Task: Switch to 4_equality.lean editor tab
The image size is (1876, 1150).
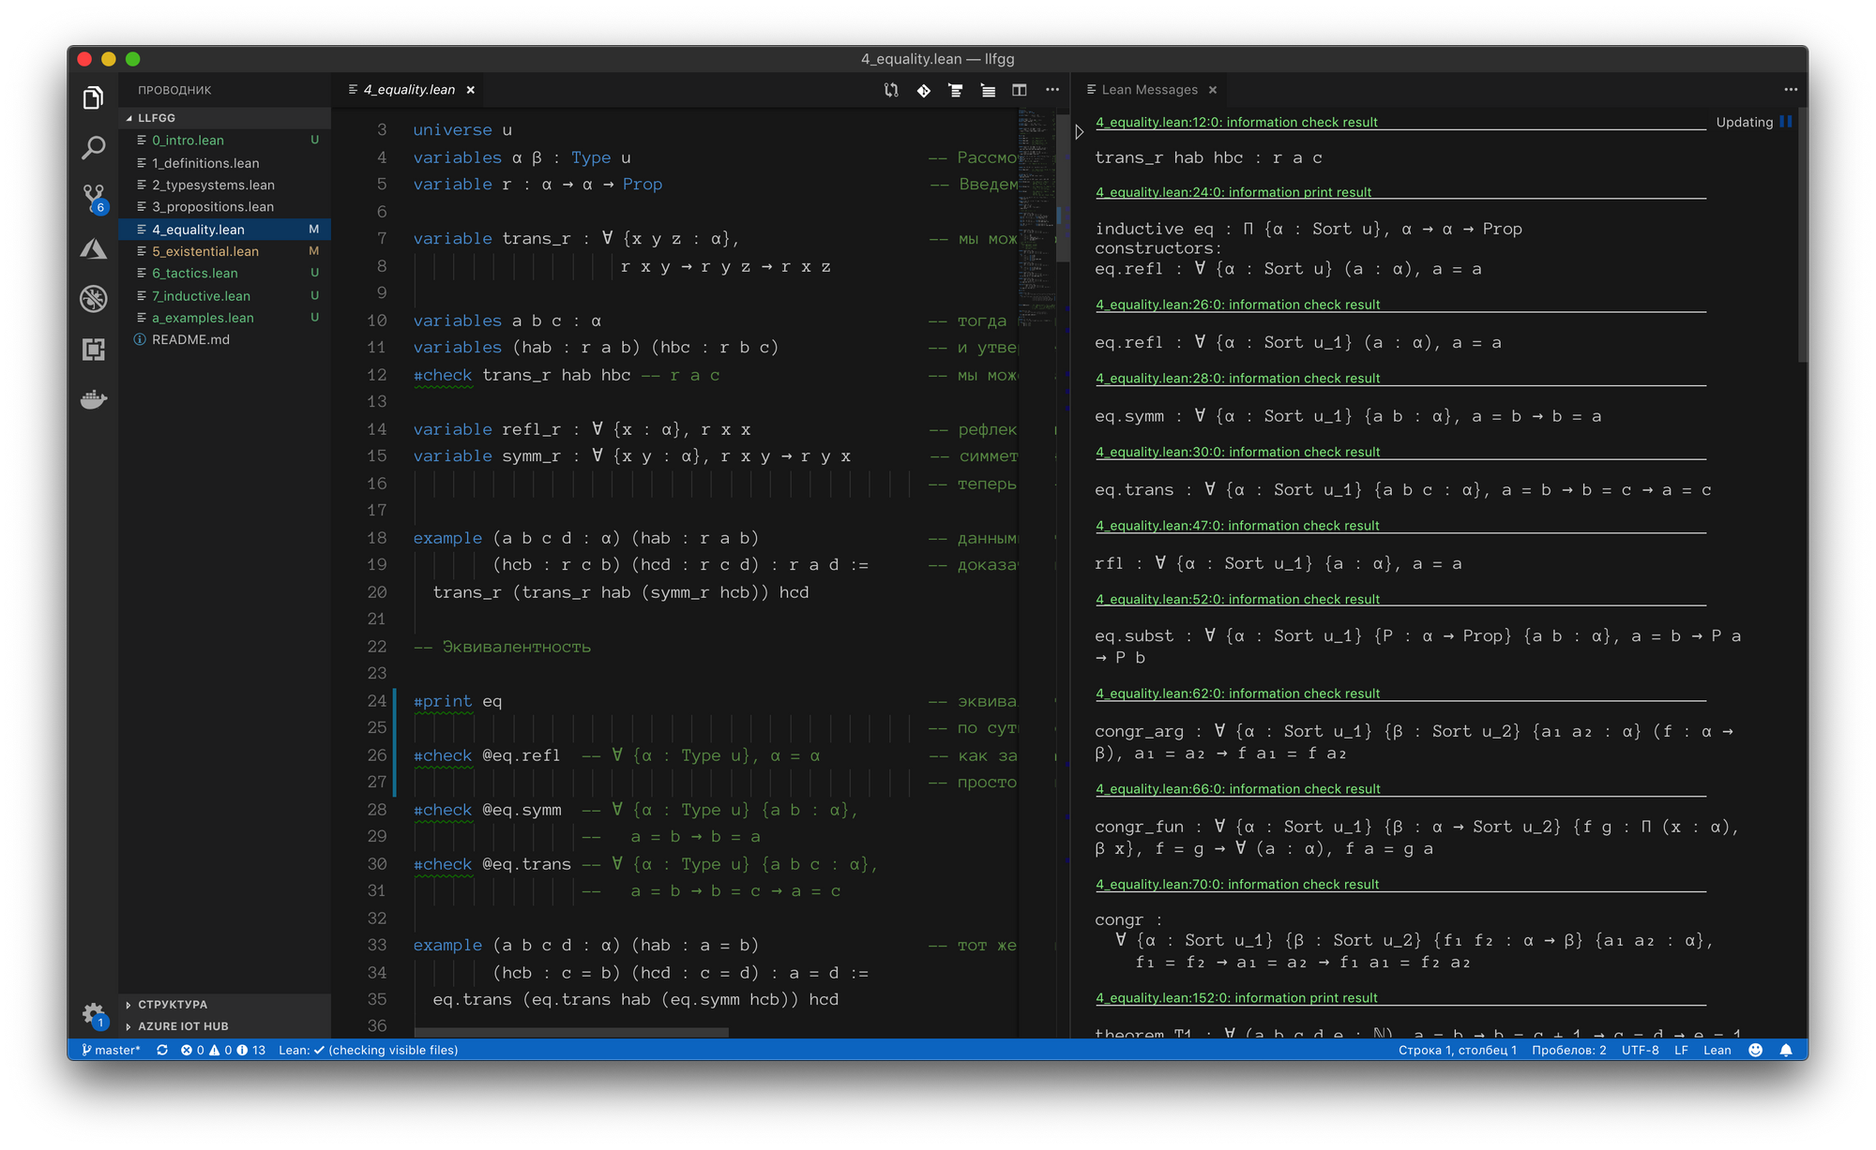Action: [x=409, y=90]
